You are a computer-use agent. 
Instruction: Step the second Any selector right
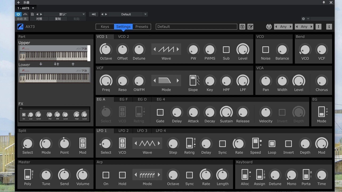[311, 27]
